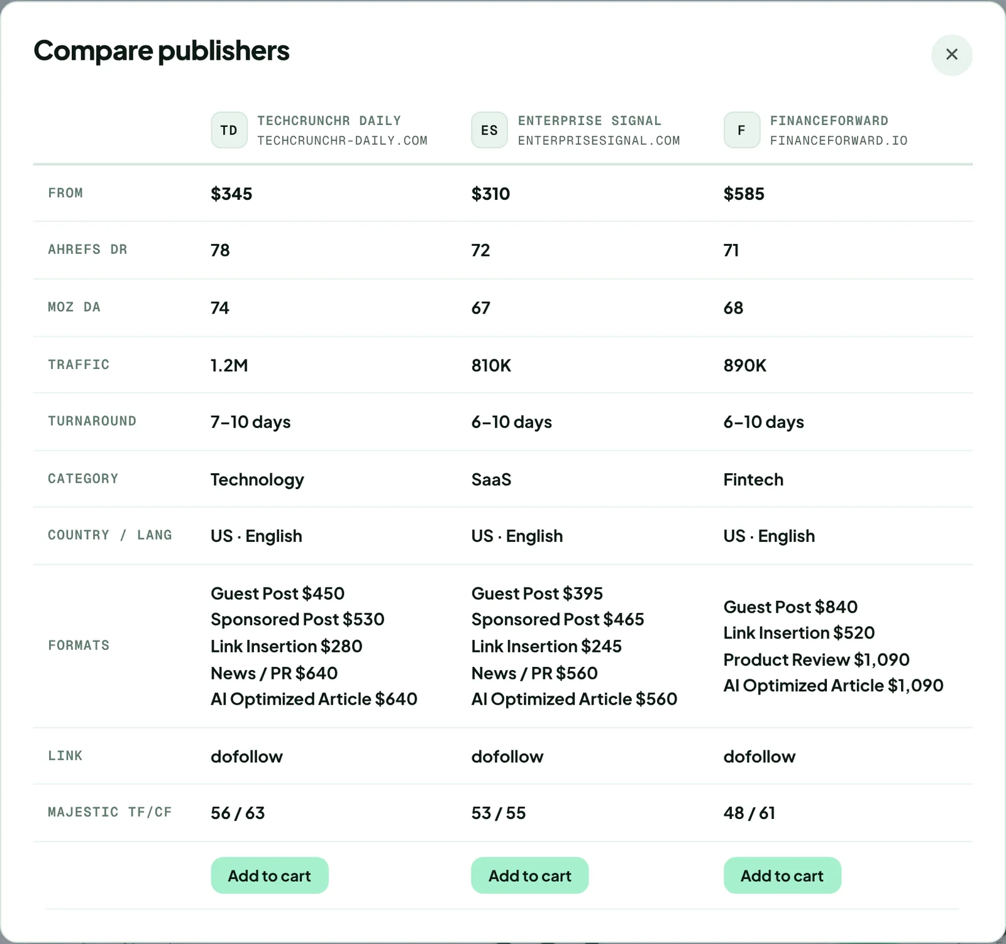Add FinanceForward to cart
1006x944 pixels.
pyautogui.click(x=782, y=875)
